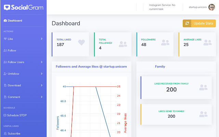Click the Likes Send To Family value 200
Viewport: 219px width, 137px height.
pyautogui.click(x=171, y=116)
